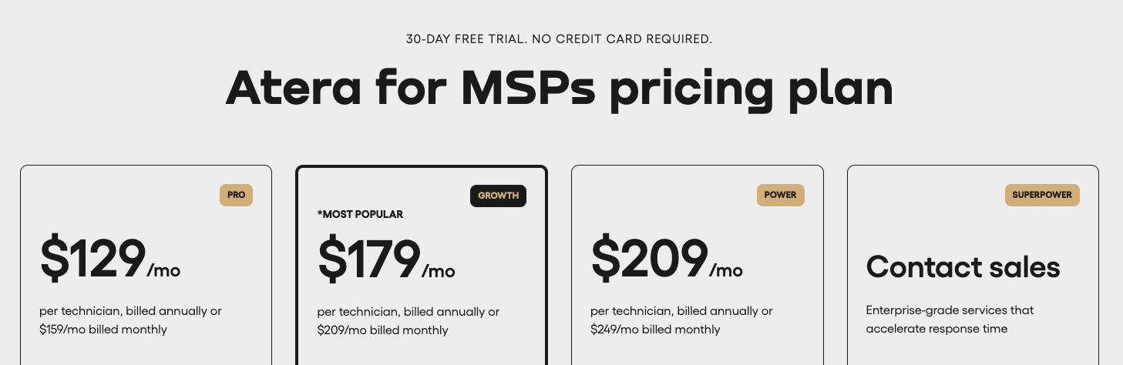Click the accelerate response time text line
Viewport: 1123px width, 365px height.
[x=936, y=329]
